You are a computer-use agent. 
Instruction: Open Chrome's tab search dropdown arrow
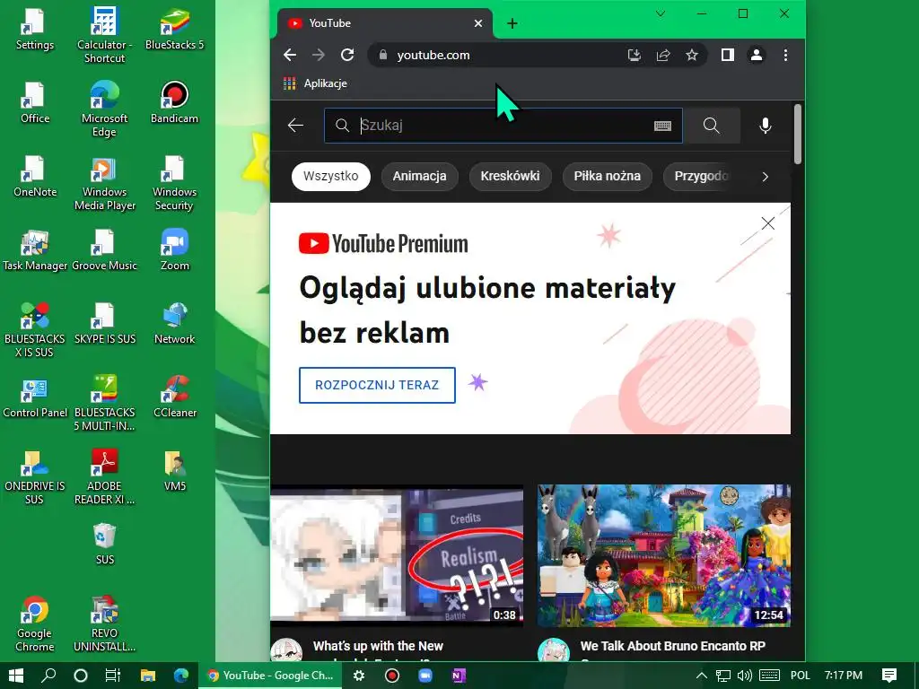tap(661, 13)
